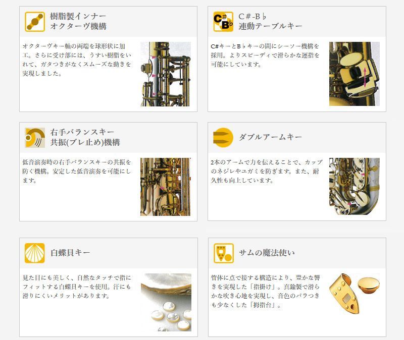Click the white shell key icon
The image size is (404, 340).
(35, 253)
